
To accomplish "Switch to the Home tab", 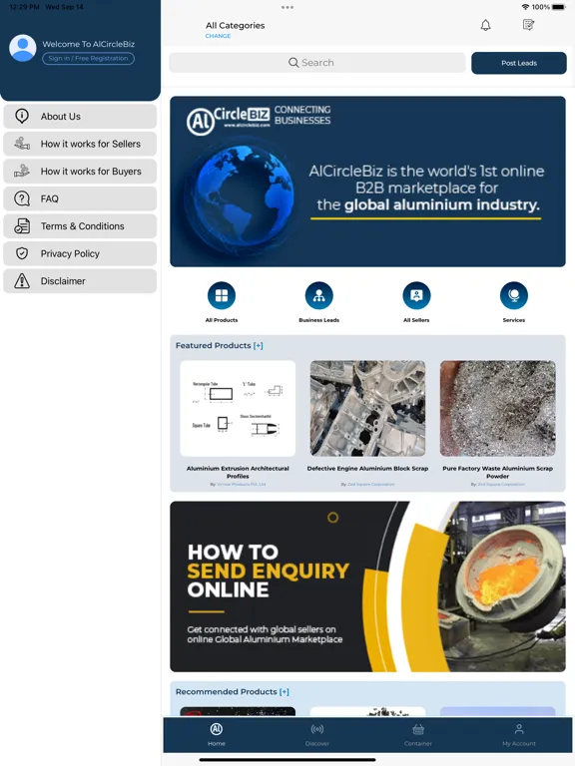I will [216, 735].
